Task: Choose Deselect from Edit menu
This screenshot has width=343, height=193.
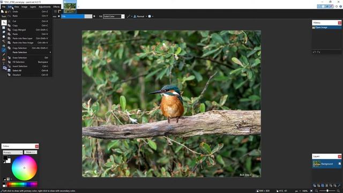Action: pos(29,75)
